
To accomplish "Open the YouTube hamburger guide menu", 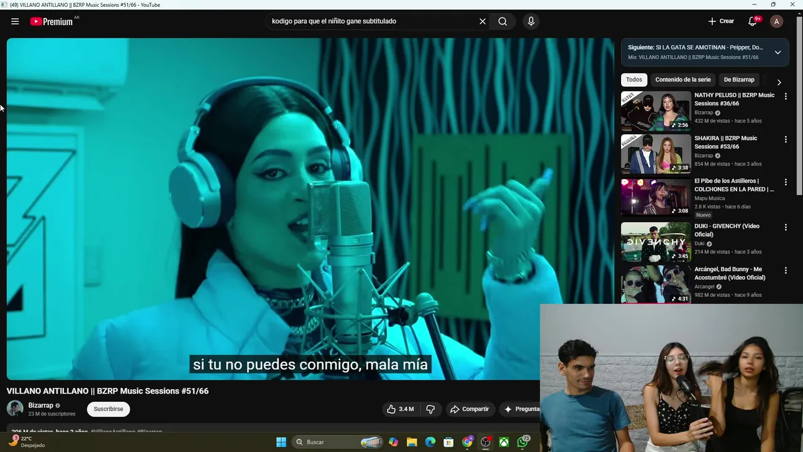I will coord(15,21).
